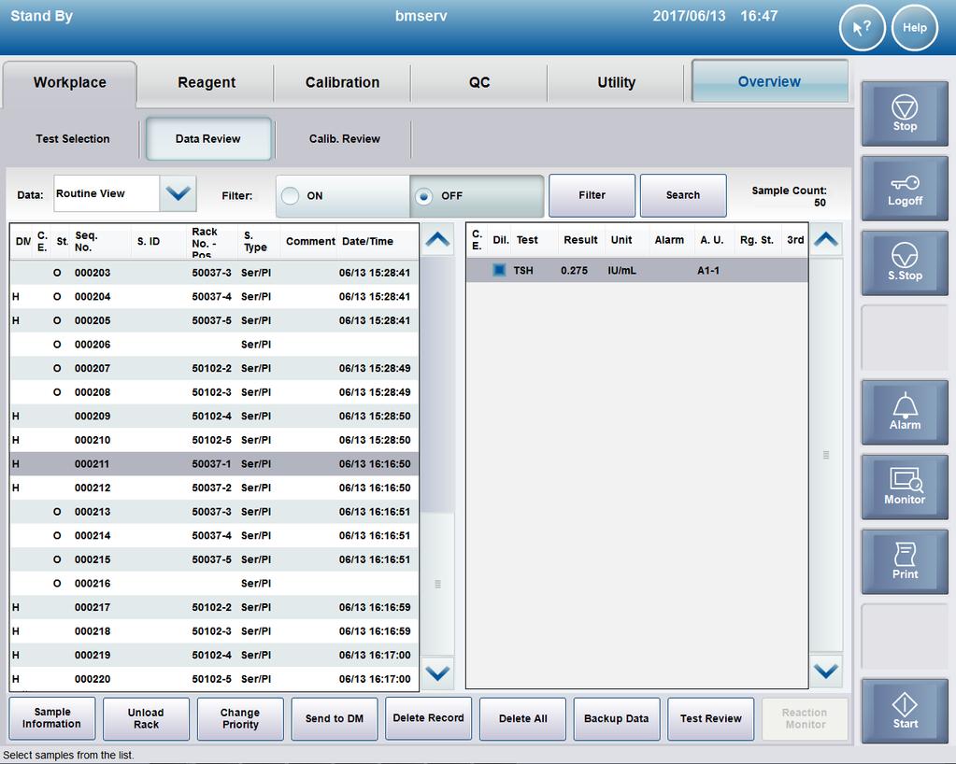Select sample row 000208
This screenshot has height=764, width=956.
pos(215,392)
